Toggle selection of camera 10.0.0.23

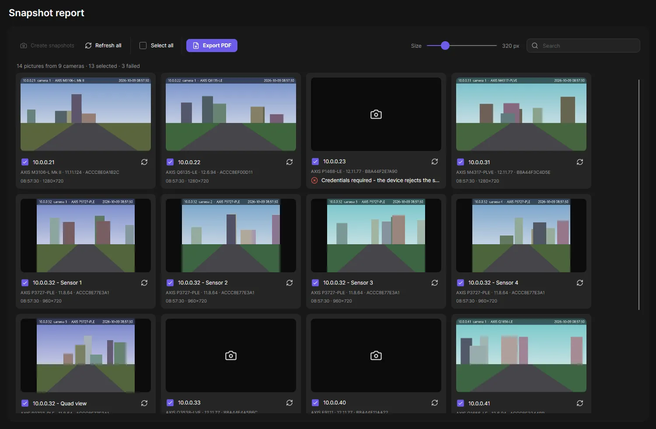tap(315, 162)
